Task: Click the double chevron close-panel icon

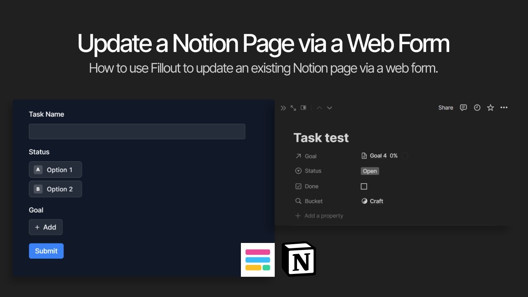Action: point(283,108)
